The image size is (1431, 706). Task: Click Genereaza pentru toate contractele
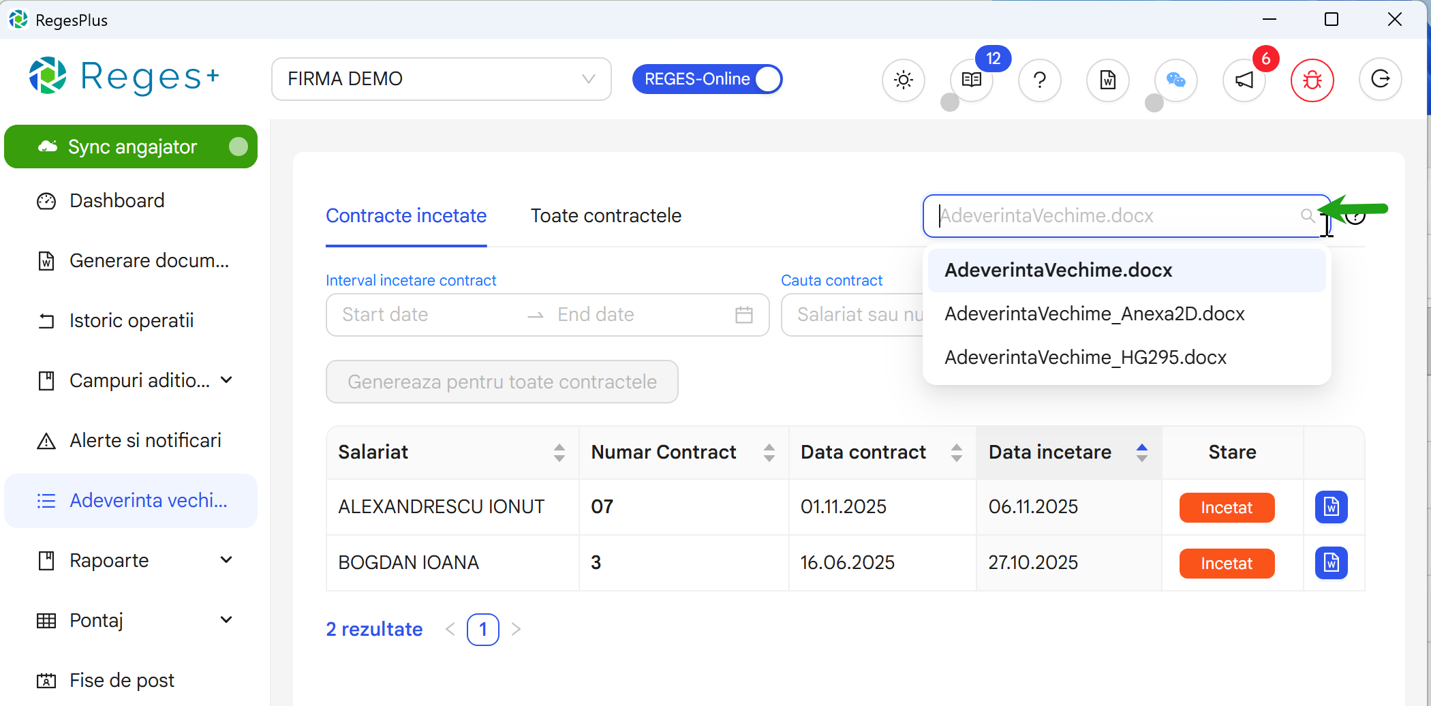coord(502,382)
